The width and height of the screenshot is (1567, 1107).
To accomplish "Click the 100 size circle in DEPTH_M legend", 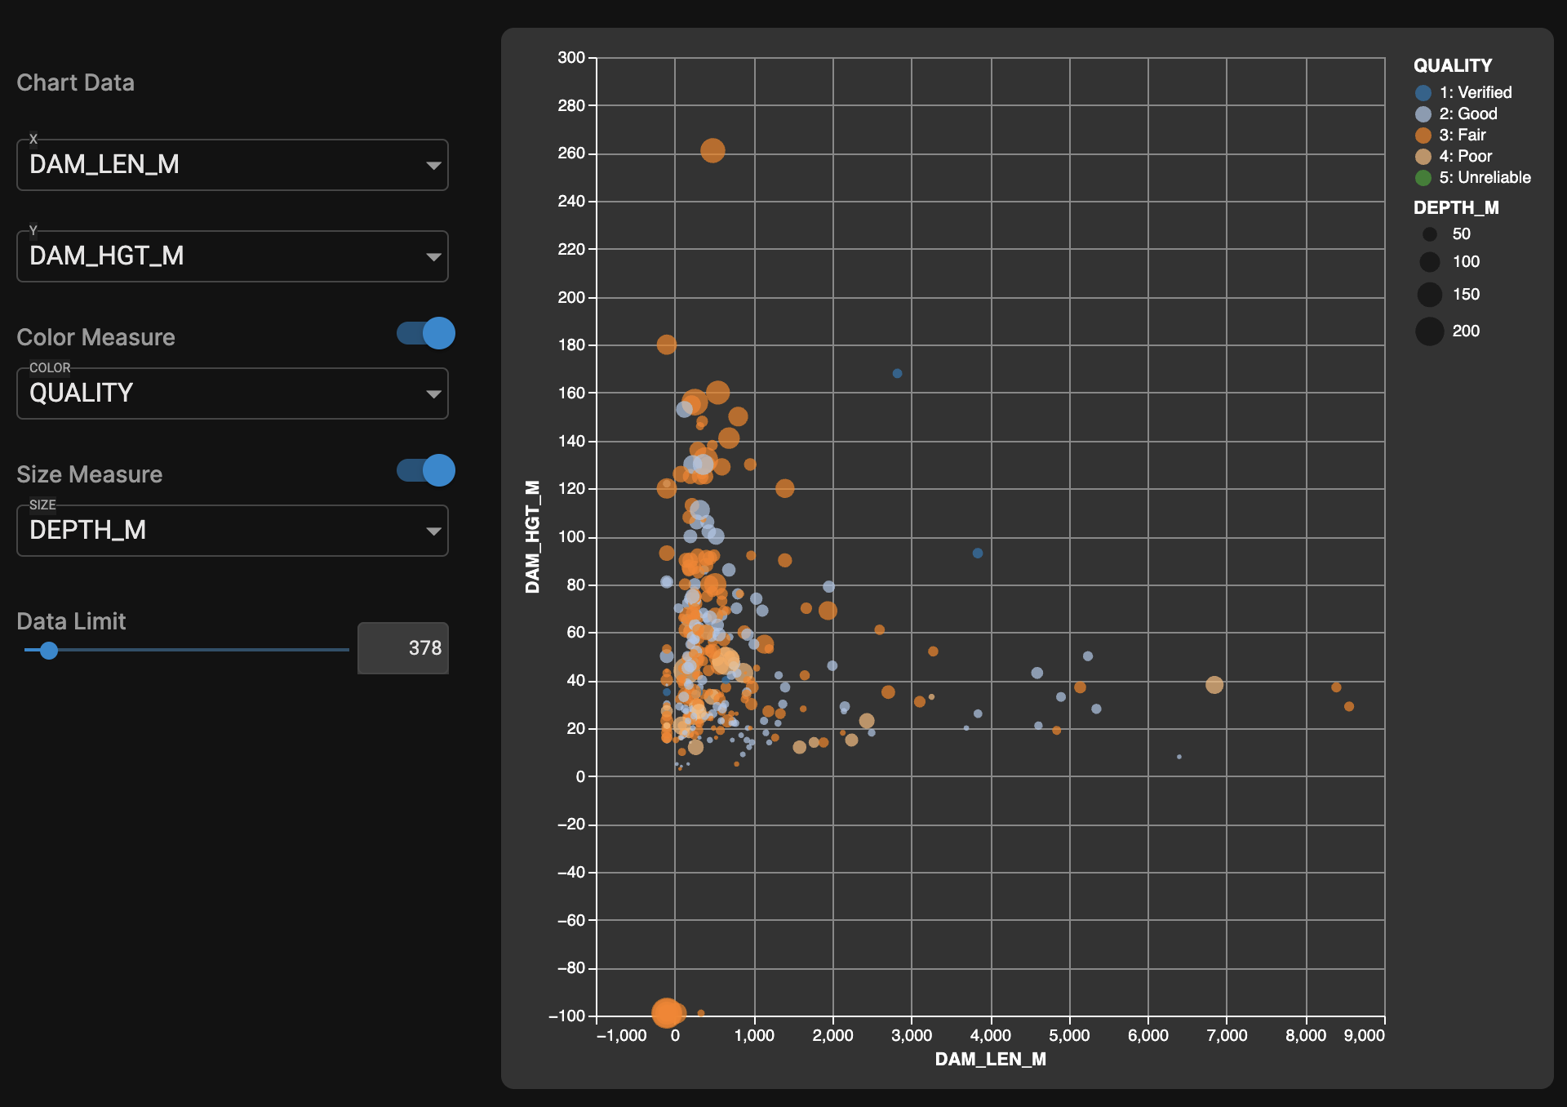I will 1430,262.
